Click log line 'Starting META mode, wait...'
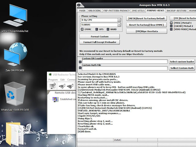196x147 pixels. [x=93, y=95]
